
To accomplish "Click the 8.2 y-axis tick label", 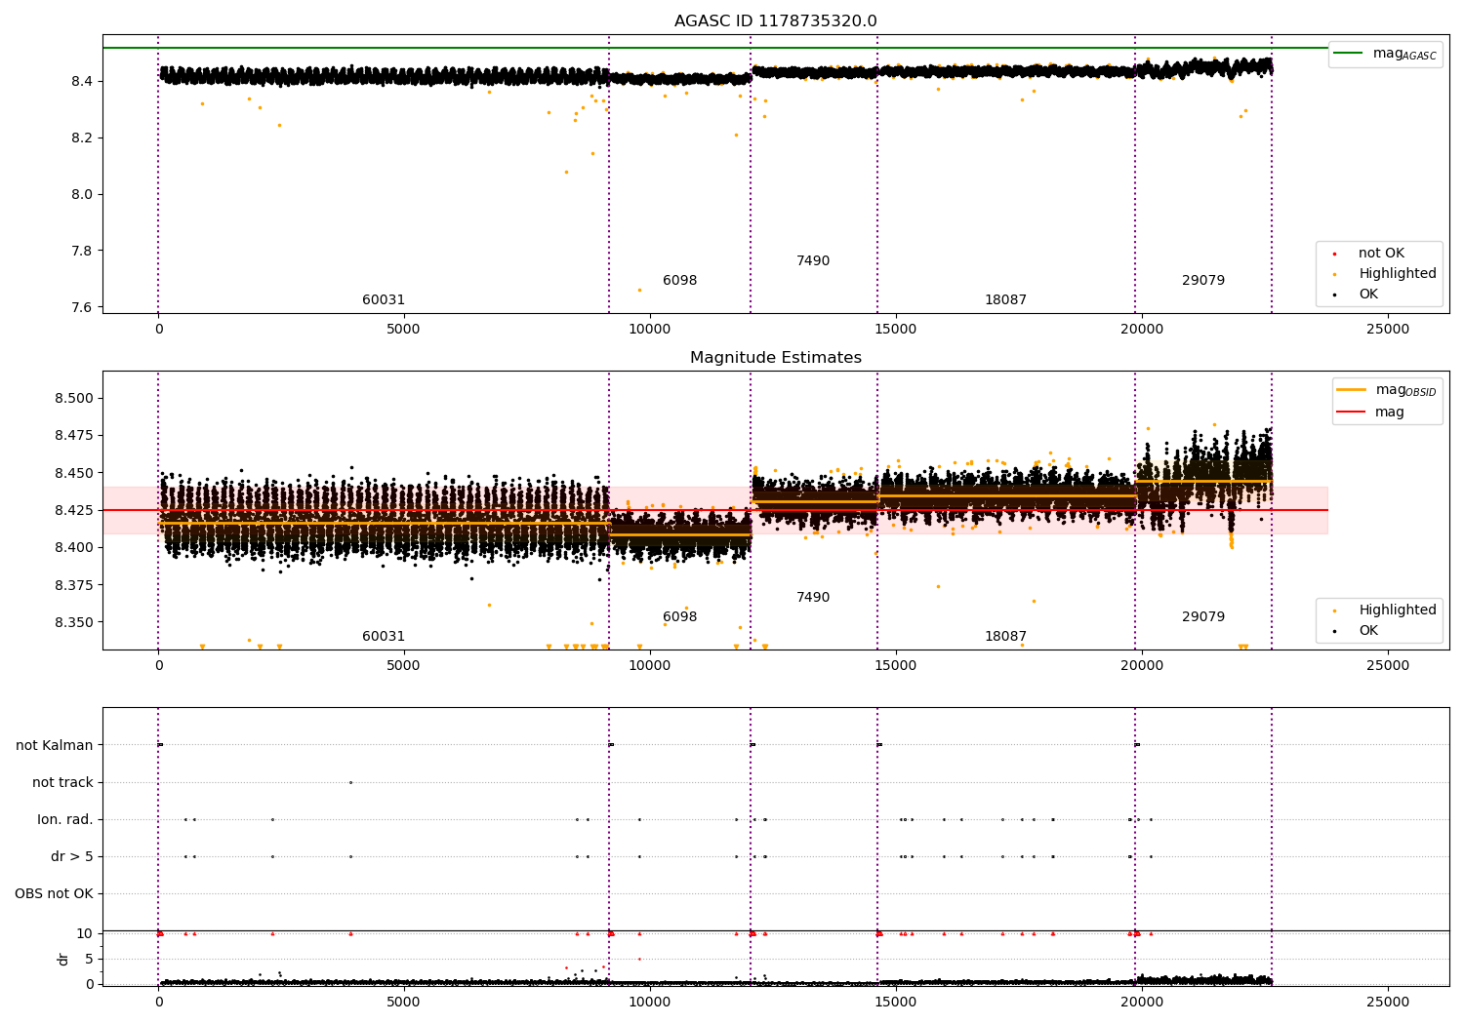I will (82, 138).
